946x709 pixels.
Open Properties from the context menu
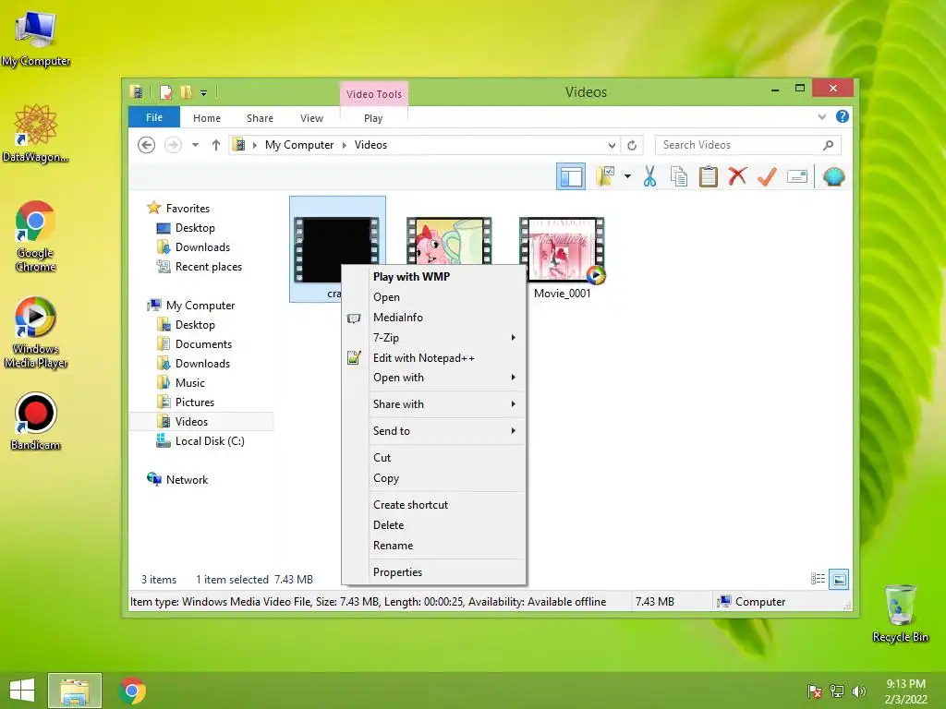tap(433, 572)
